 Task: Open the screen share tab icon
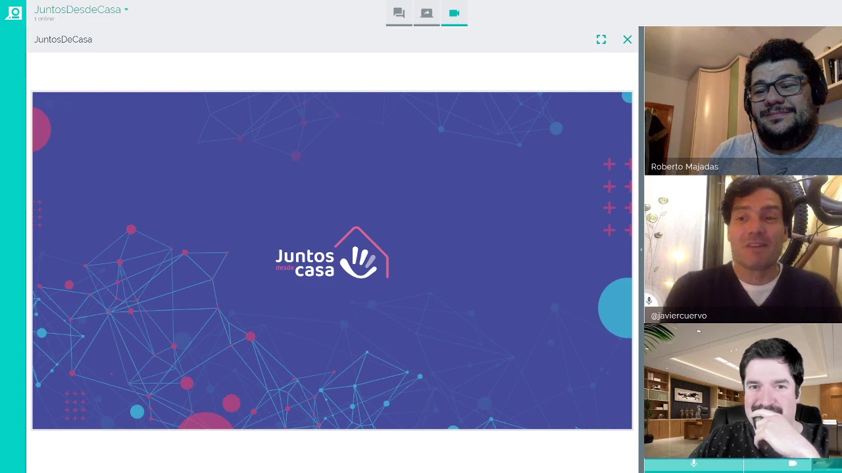426,13
